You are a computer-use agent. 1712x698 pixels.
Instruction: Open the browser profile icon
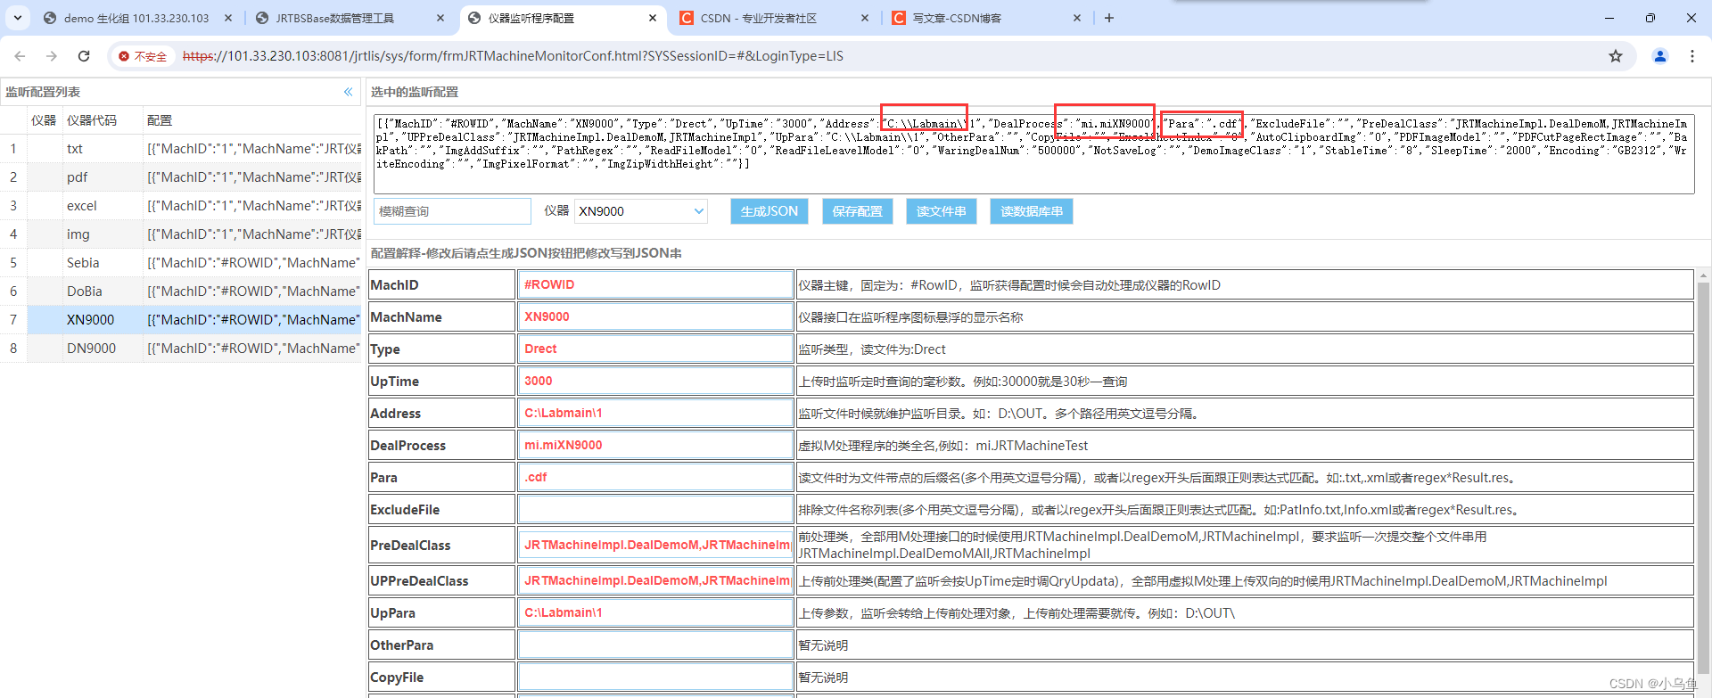pyautogui.click(x=1660, y=56)
